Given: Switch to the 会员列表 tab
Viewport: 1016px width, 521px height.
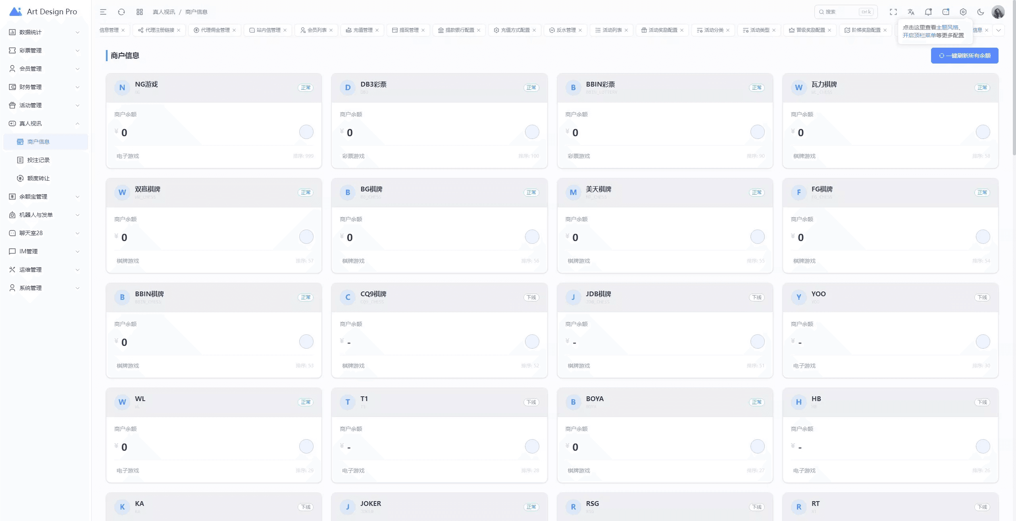Looking at the screenshot, I should click(x=317, y=30).
